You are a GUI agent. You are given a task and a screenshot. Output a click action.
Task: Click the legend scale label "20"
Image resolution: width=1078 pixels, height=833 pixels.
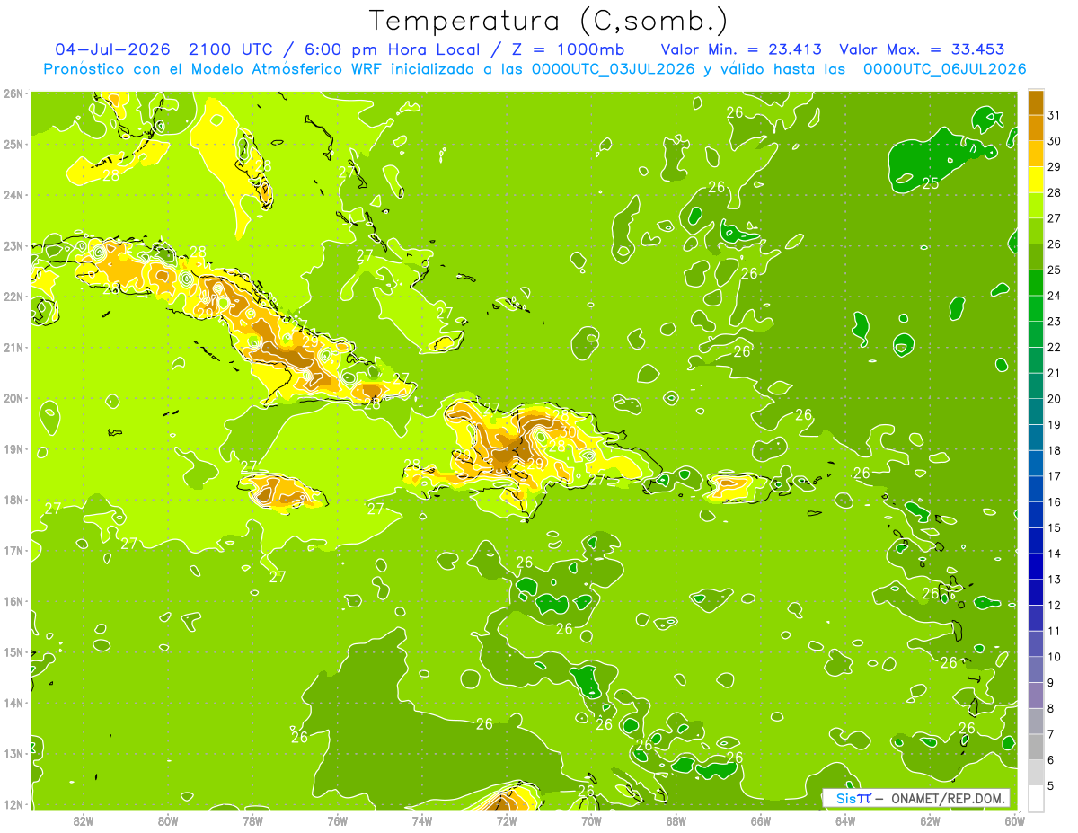[1055, 399]
